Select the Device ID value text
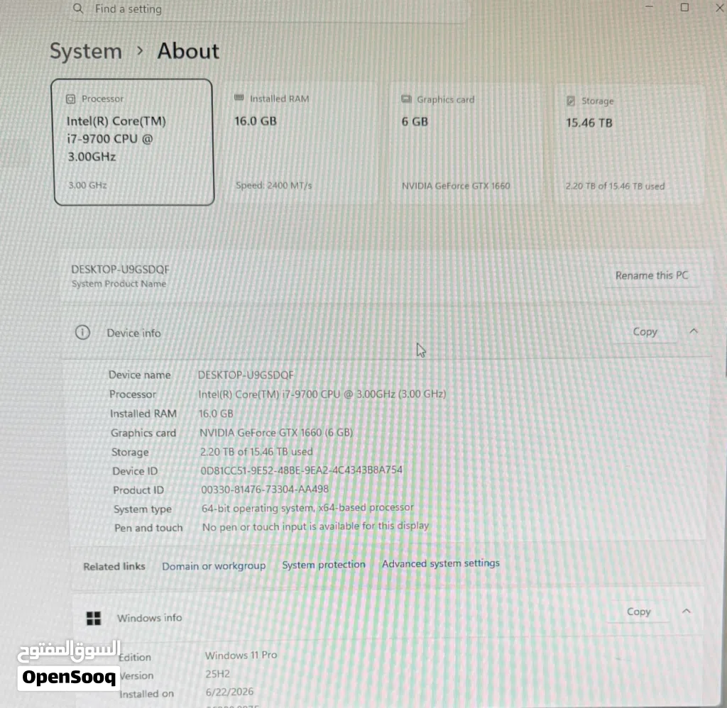The image size is (727, 708). [x=301, y=470]
